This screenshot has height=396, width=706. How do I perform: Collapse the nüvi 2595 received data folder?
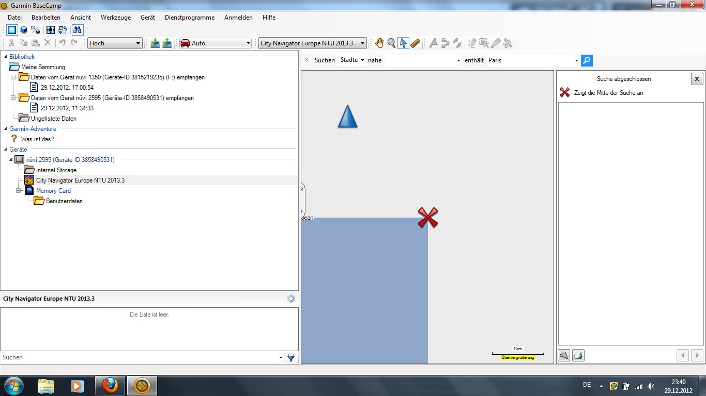(x=13, y=98)
